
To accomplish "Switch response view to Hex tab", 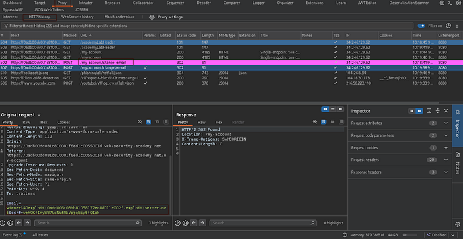I will [x=219, y=122].
